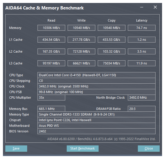
Task: Close window using the X icon
Action: [x=155, y=7]
